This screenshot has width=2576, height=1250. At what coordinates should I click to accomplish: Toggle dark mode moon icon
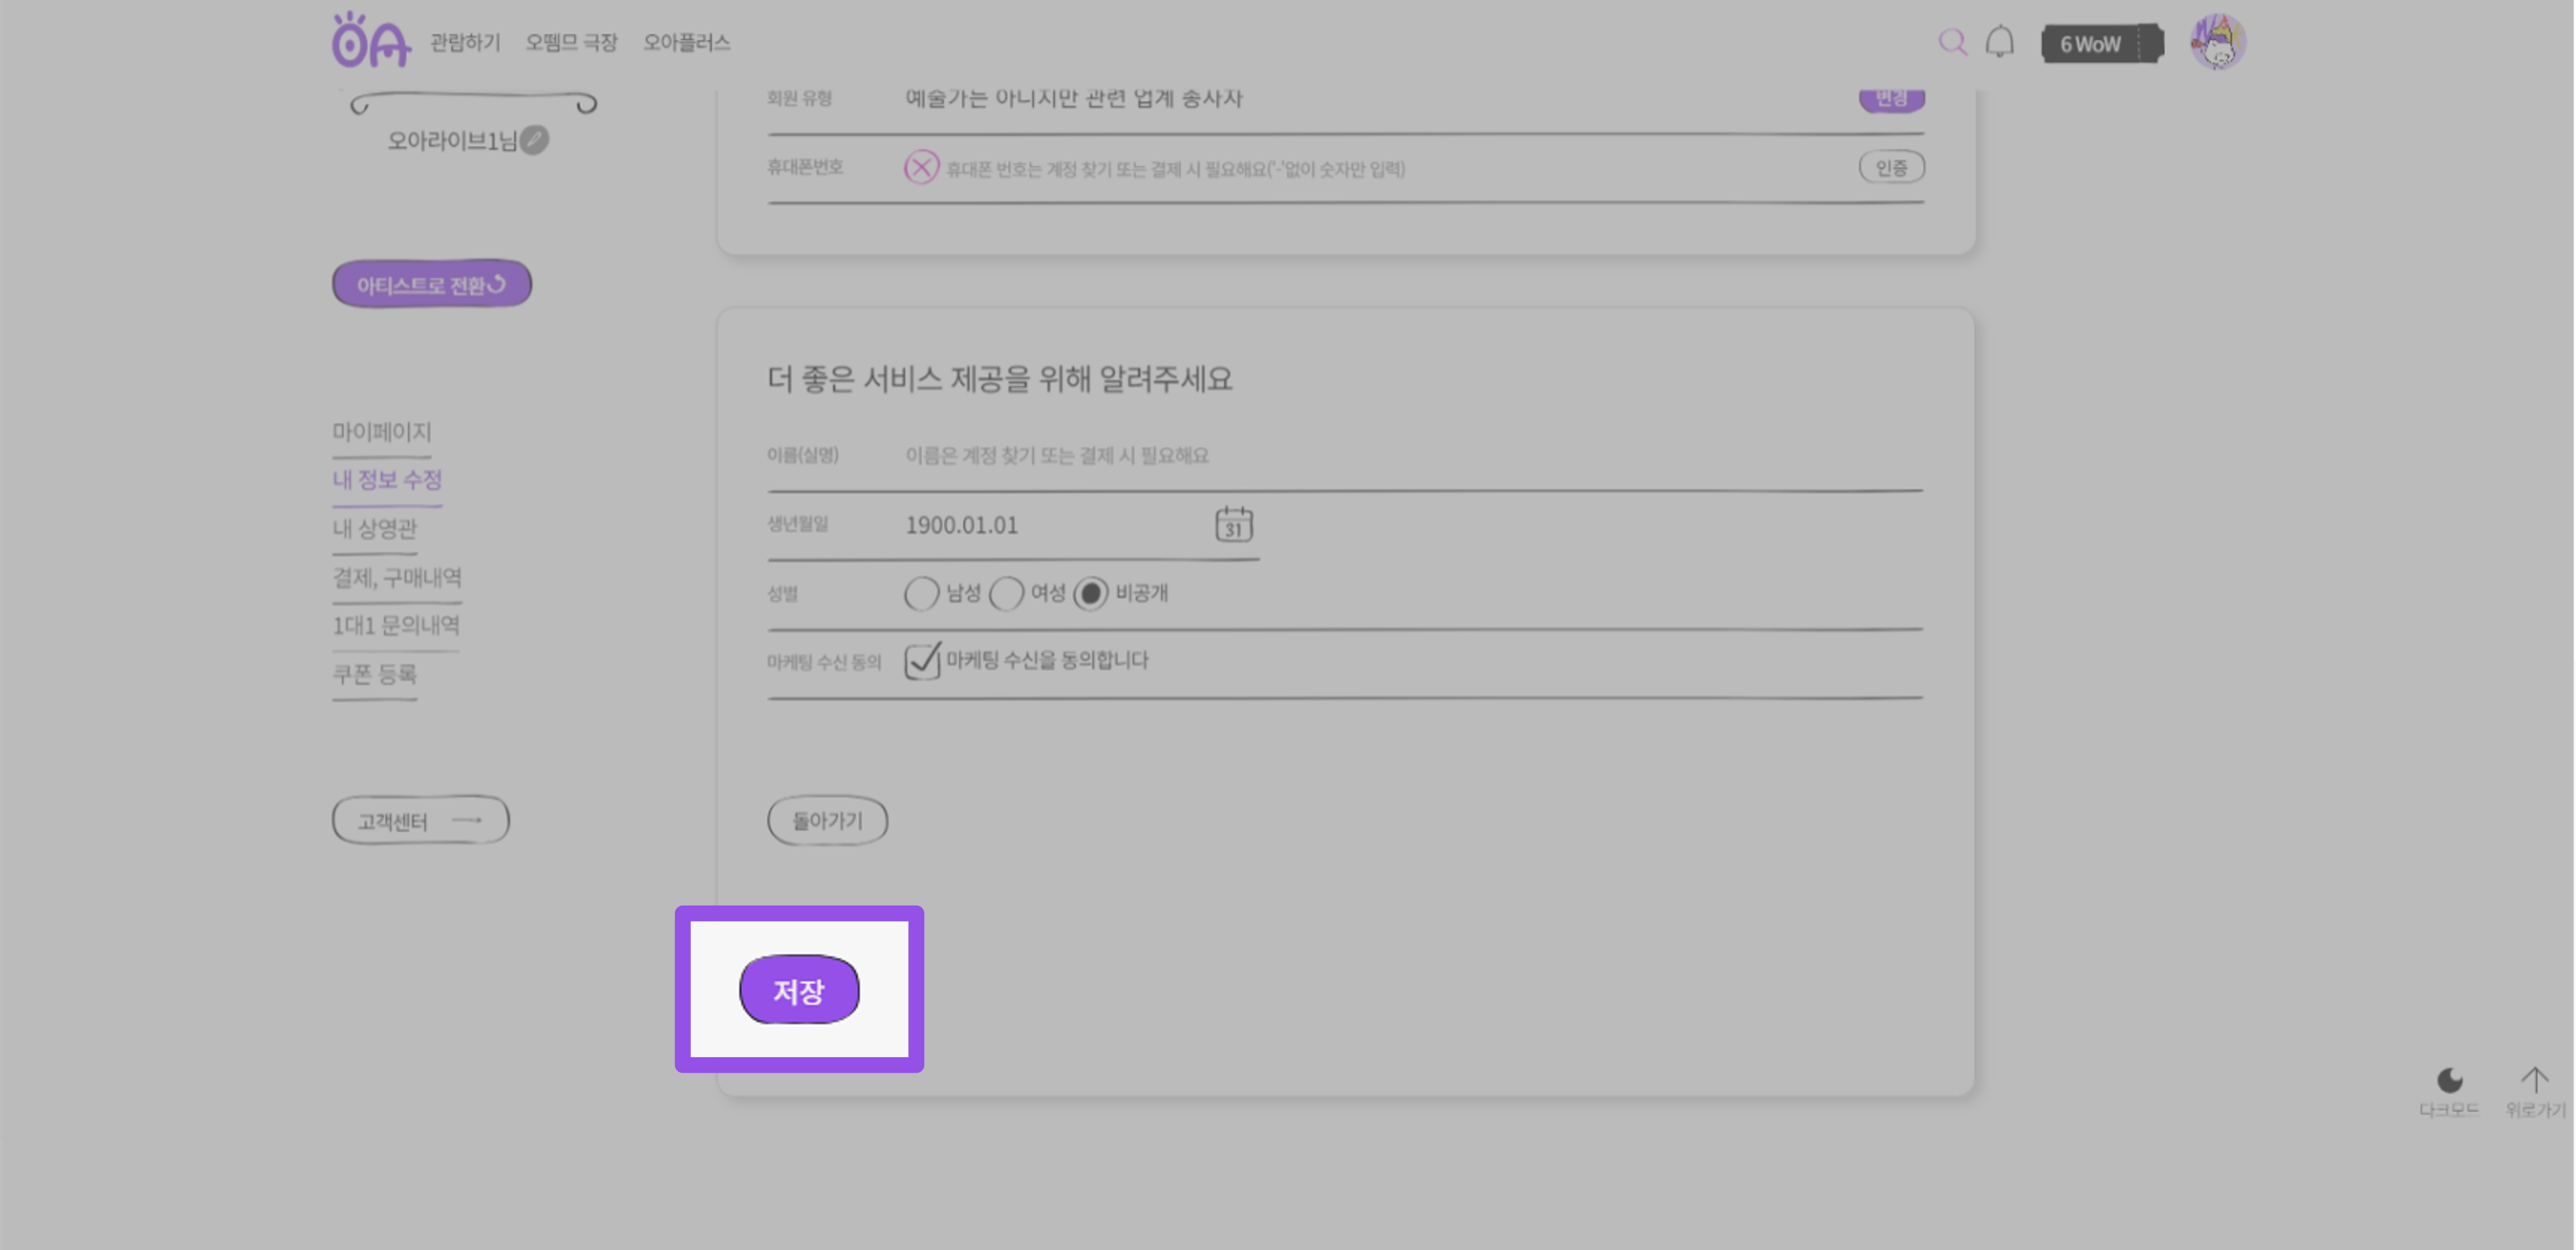click(x=2449, y=1080)
